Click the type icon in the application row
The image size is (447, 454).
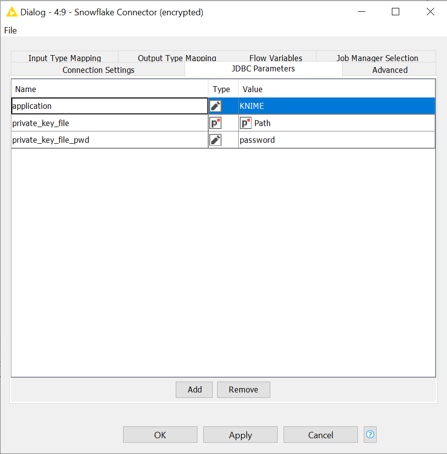coord(216,106)
